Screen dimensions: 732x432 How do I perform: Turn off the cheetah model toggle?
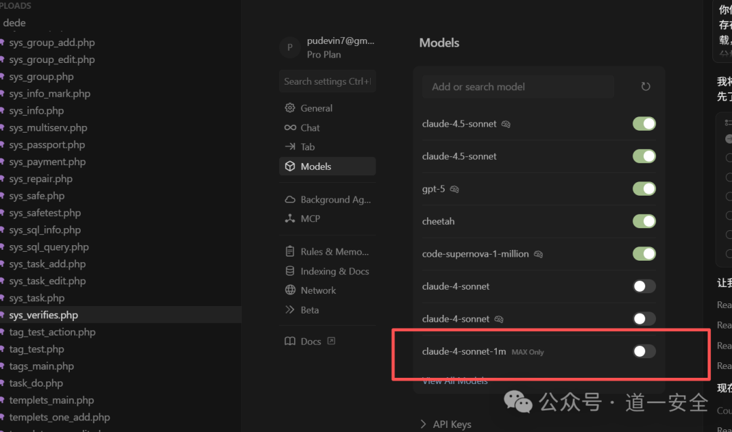pyautogui.click(x=644, y=221)
